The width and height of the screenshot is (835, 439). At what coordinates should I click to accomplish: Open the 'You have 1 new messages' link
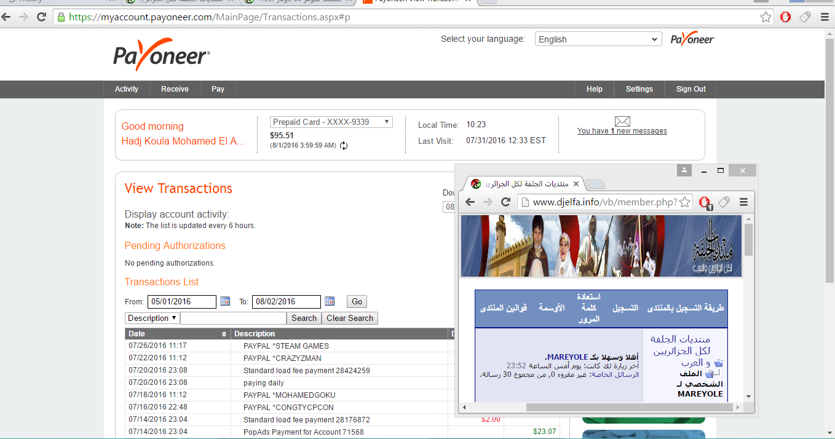(622, 131)
